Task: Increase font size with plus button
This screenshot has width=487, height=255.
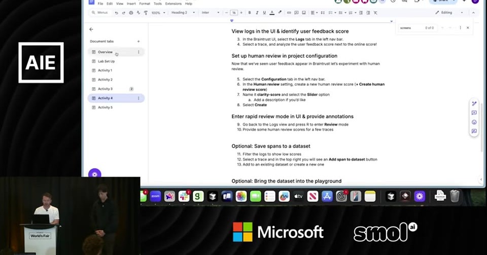Action: pyautogui.click(x=241, y=13)
